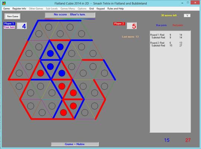Click the greyed Sub-Levels menu
Screen dimensions: 201x149
[x=52, y=9]
